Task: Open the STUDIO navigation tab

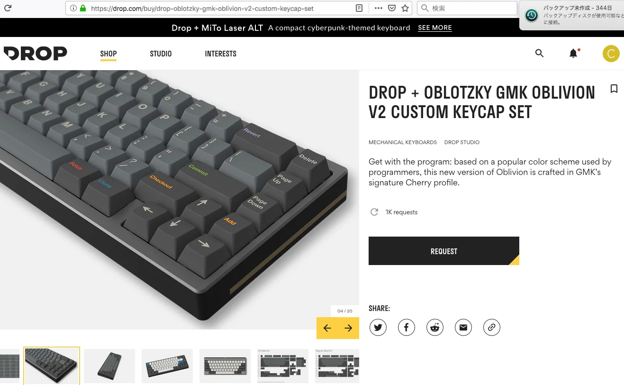Action: (x=161, y=54)
